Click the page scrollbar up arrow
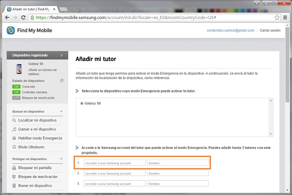Viewport: 292px width, 195px height. coord(287,25)
